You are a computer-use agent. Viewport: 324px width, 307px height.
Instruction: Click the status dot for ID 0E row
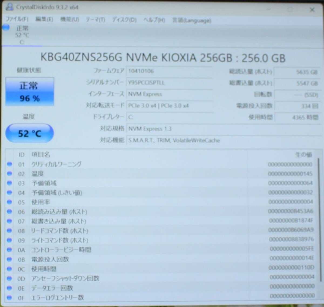pyautogui.click(x=9, y=288)
